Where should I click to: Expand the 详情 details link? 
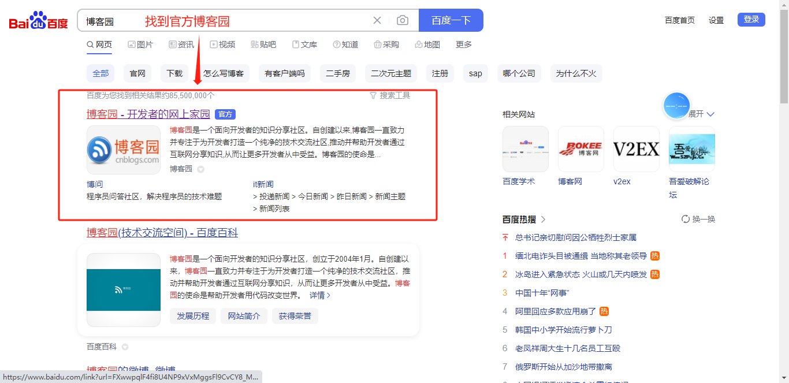point(320,295)
